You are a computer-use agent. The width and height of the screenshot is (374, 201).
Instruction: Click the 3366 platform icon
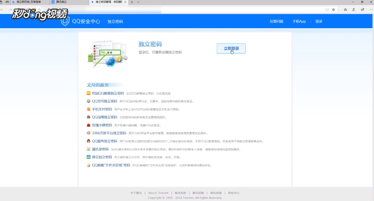(x=88, y=133)
